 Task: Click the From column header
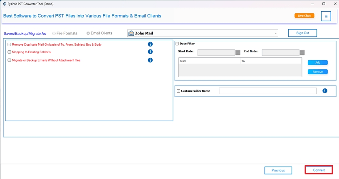coord(209,61)
